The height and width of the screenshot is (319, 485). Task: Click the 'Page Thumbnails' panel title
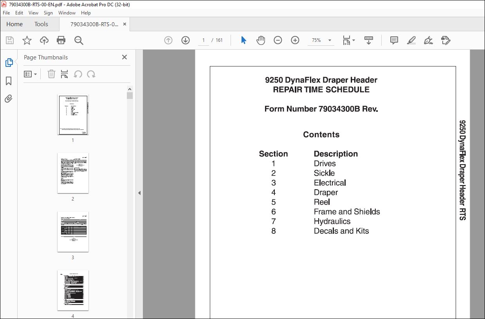pos(46,57)
